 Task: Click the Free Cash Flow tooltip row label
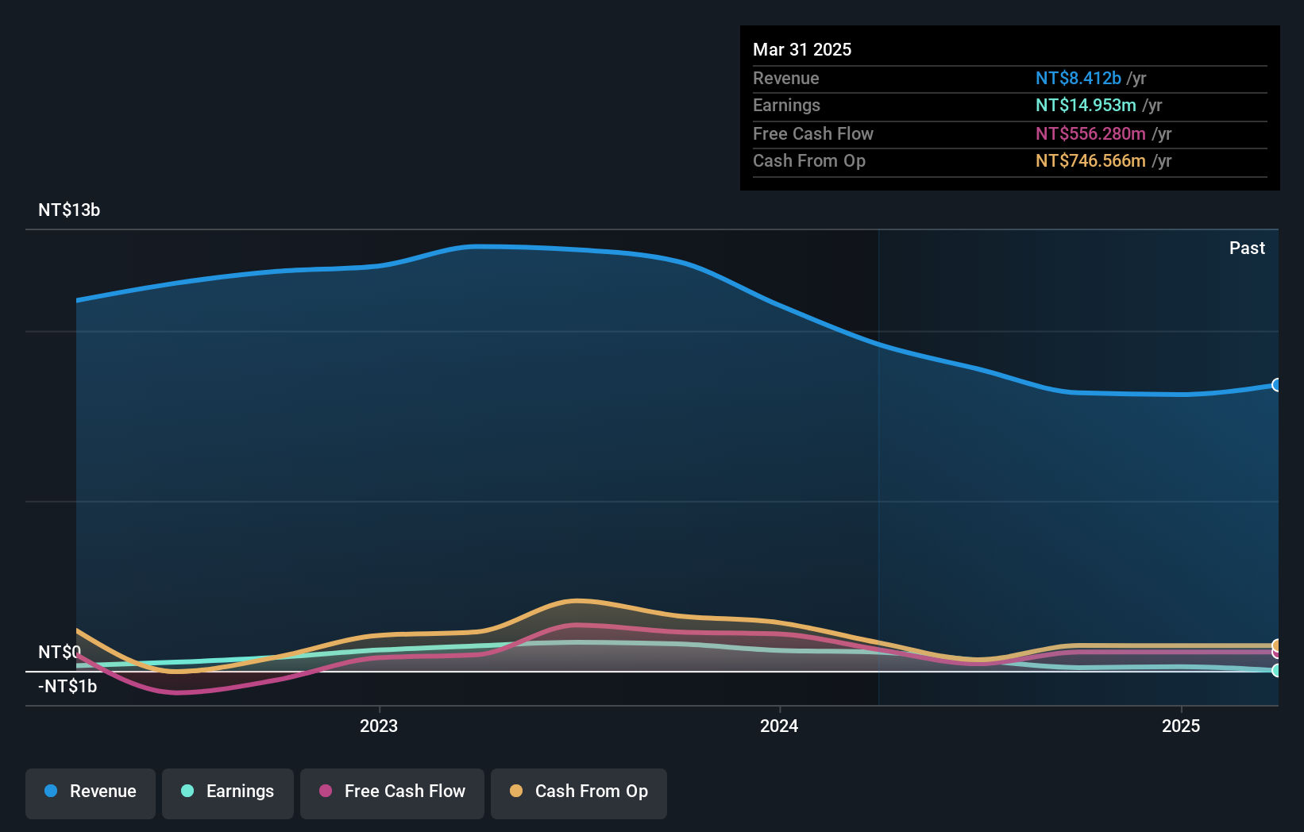[x=813, y=133]
